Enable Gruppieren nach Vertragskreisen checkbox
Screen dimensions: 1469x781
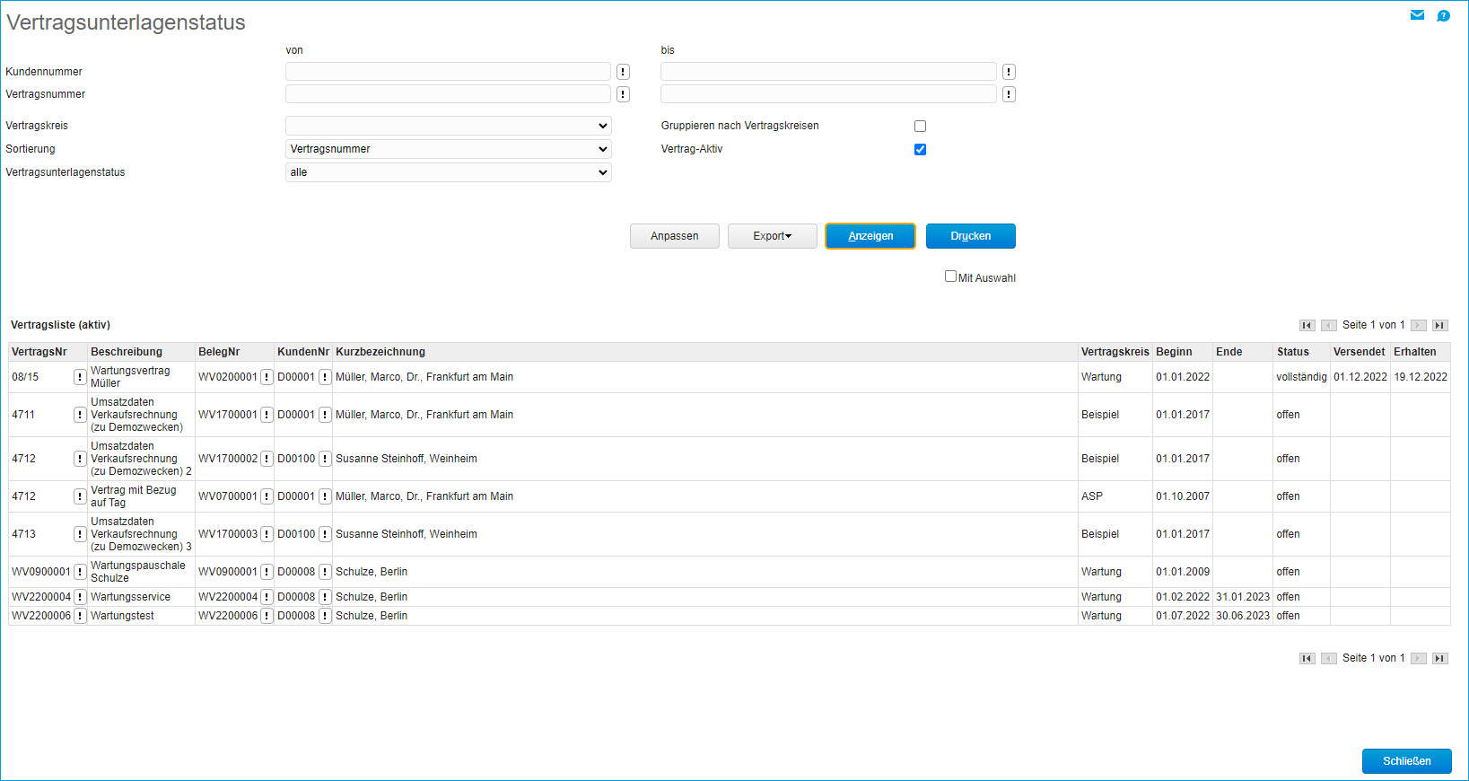click(x=920, y=127)
